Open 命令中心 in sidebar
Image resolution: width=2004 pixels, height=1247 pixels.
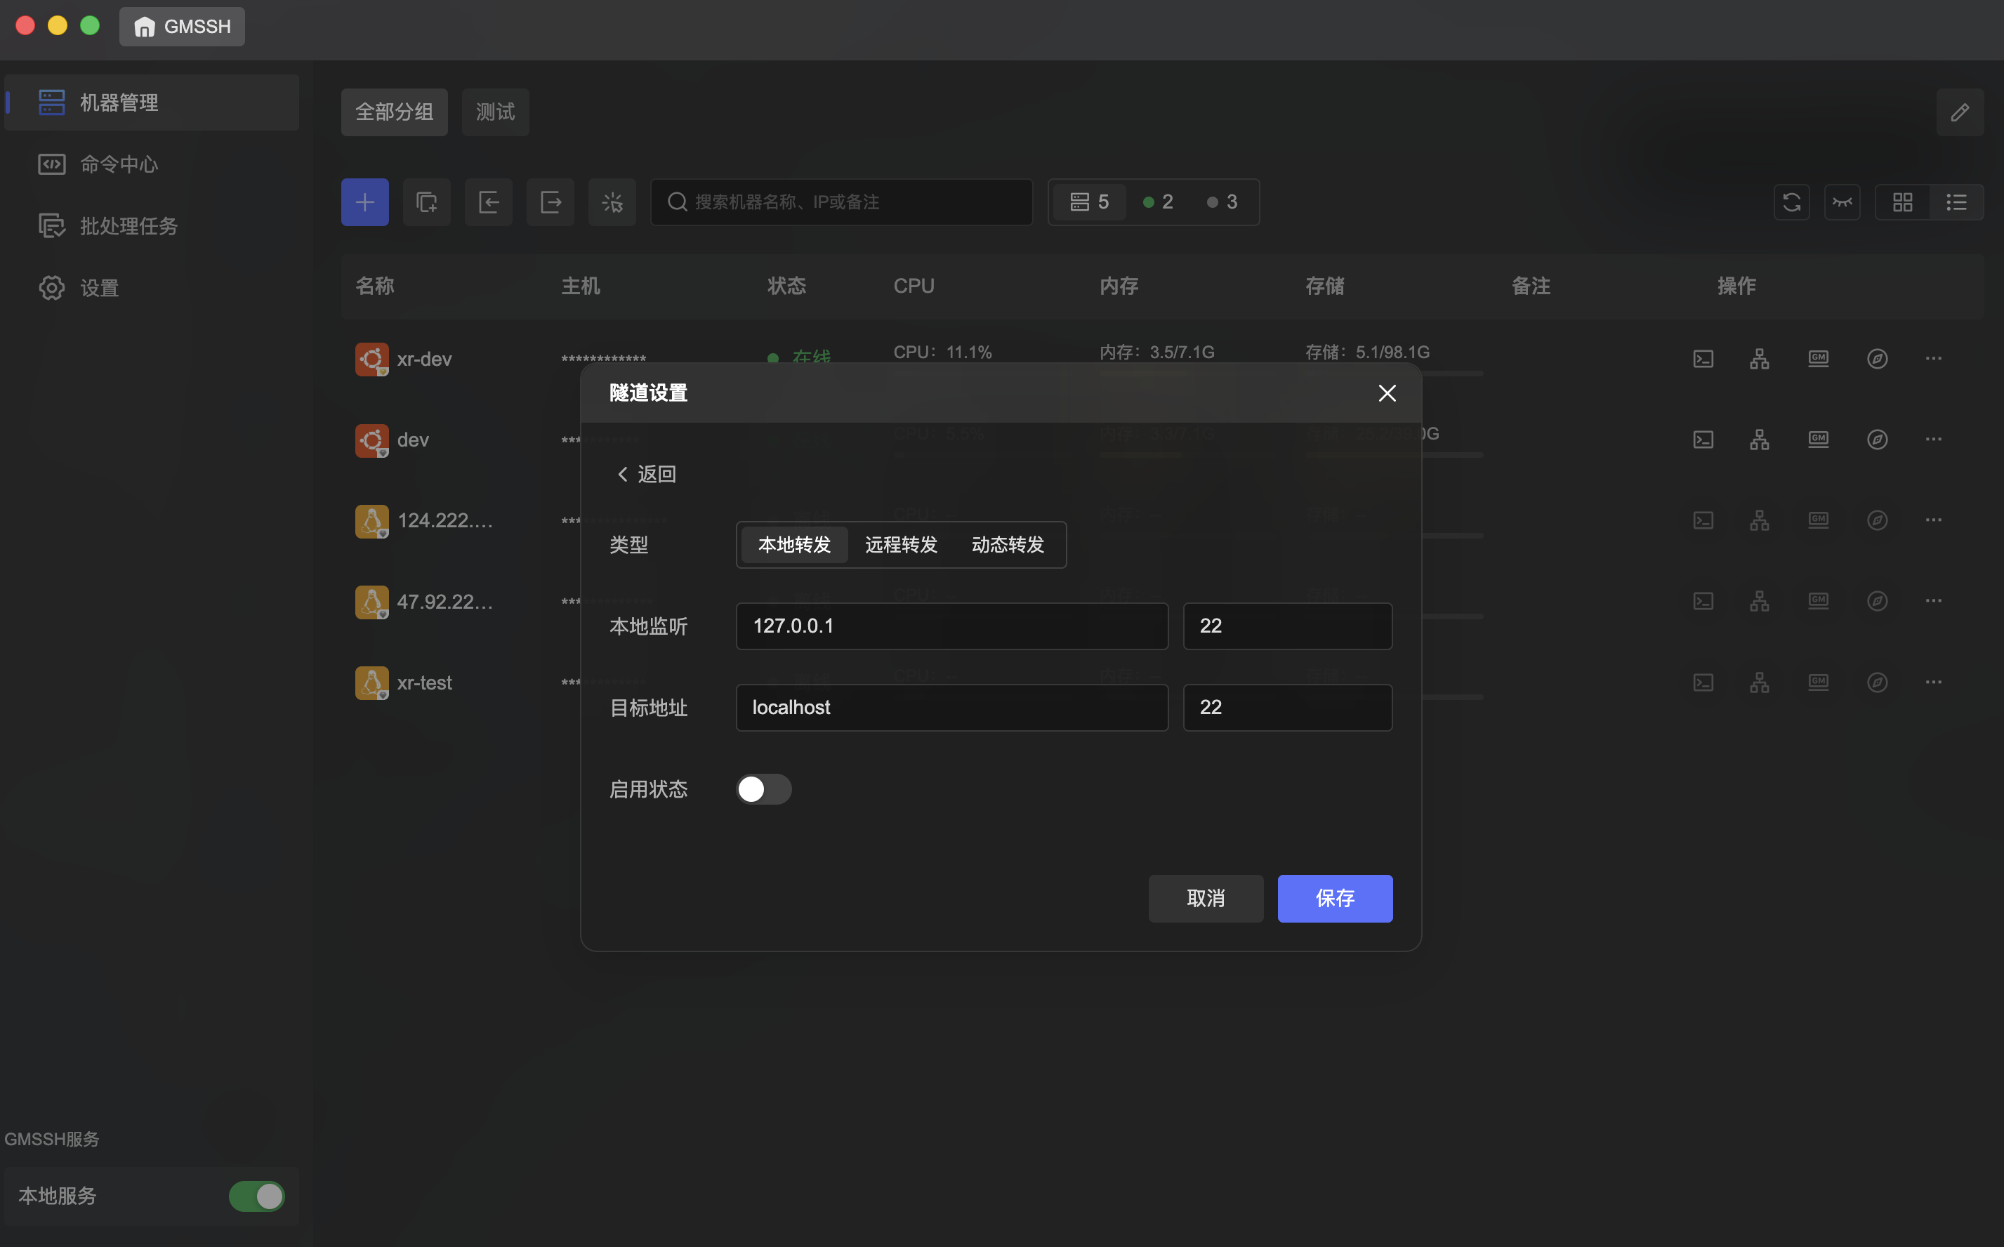point(152,164)
